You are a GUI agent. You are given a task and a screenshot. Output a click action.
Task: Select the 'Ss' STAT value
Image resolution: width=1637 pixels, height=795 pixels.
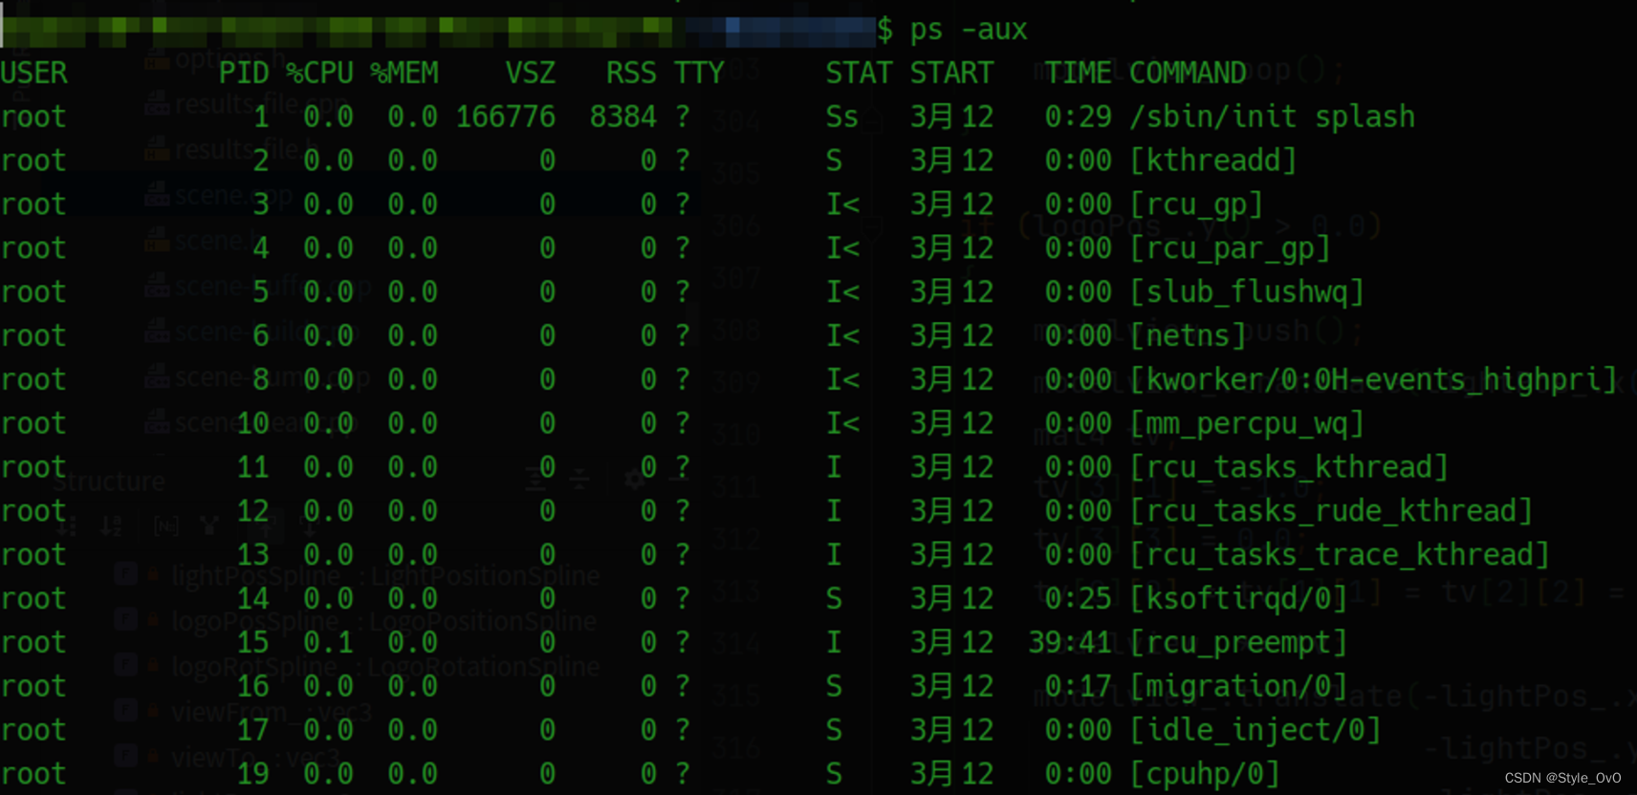(841, 118)
